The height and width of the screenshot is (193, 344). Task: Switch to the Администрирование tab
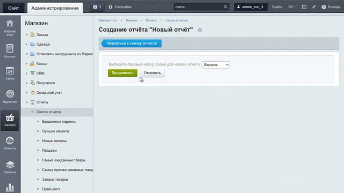(x=55, y=8)
